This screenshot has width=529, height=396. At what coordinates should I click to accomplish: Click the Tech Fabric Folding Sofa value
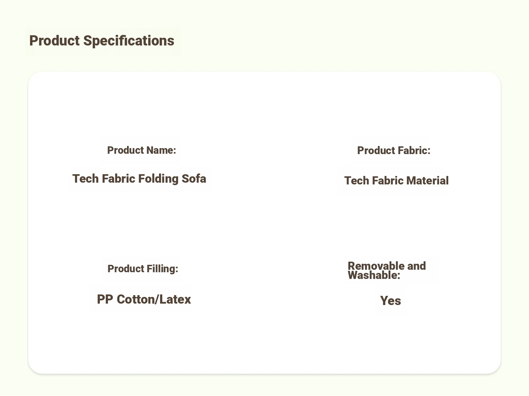pyautogui.click(x=139, y=179)
